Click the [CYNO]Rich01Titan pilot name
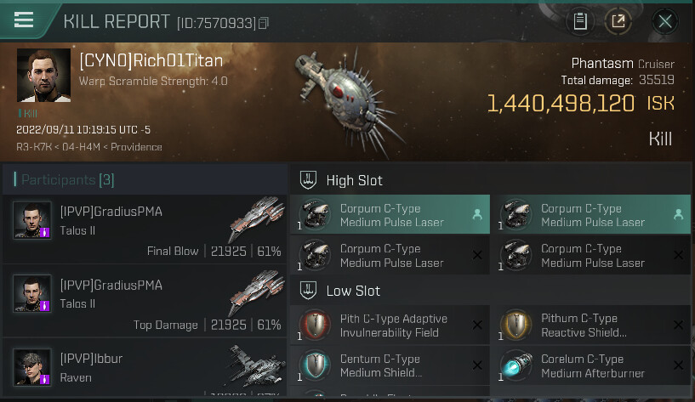 pos(151,61)
